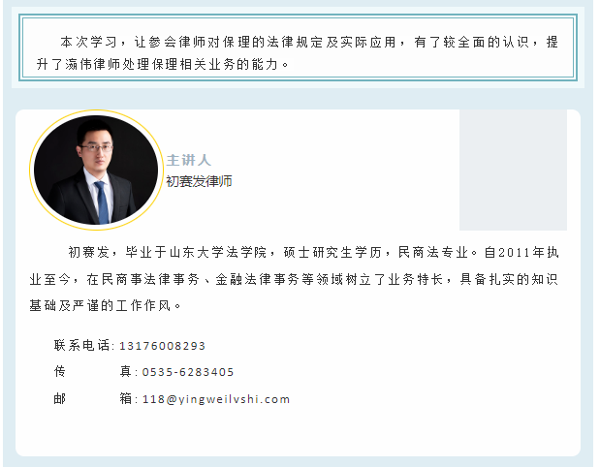Screen dimensions: 600x467
Task: Click the text 基础及严谨的工作作风
Action: pos(100,306)
